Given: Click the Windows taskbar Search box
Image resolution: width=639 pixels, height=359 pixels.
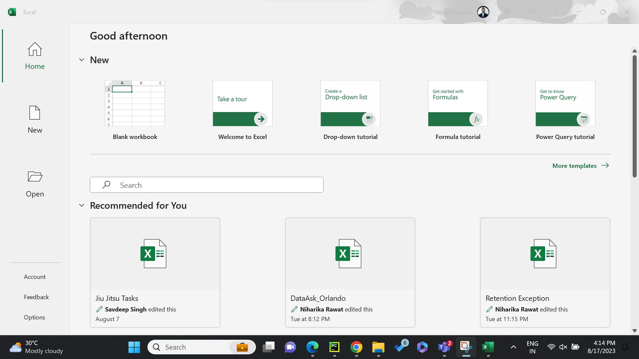Looking at the screenshot, I should [x=202, y=347].
